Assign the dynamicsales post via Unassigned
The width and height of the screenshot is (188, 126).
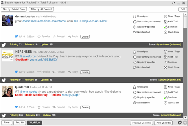pyautogui.click(x=141, y=16)
